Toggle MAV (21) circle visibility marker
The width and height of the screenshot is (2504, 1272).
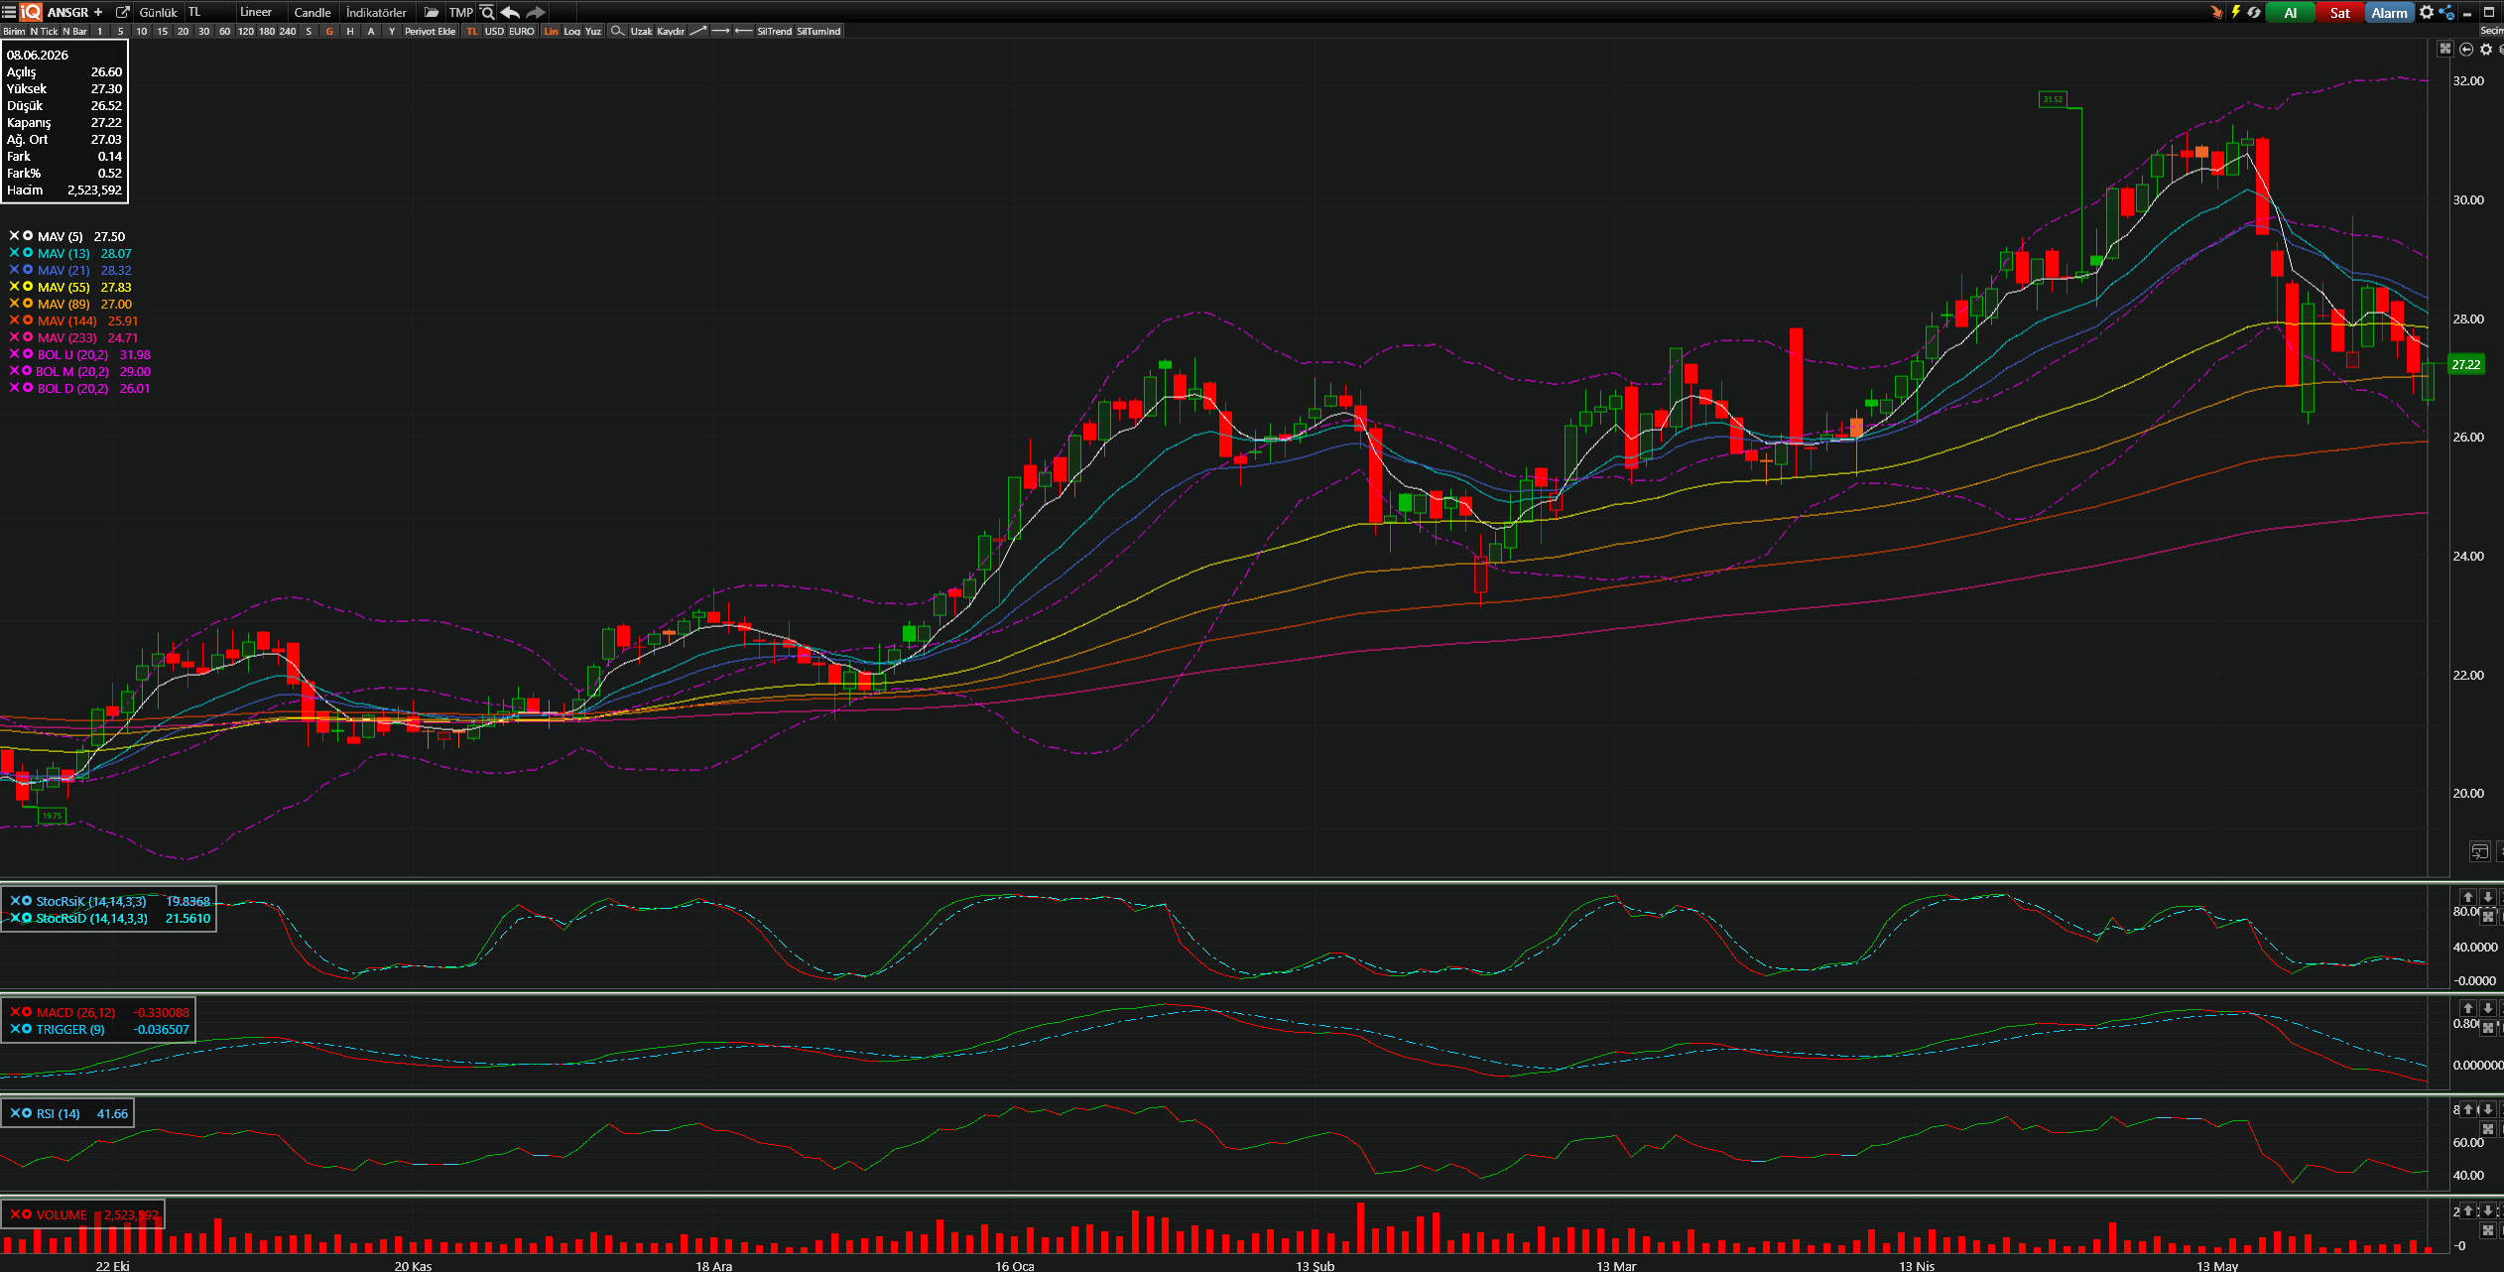28,270
